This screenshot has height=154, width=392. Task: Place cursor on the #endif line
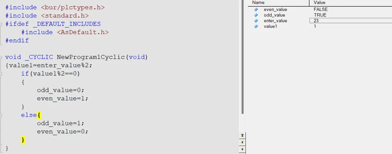point(17,40)
